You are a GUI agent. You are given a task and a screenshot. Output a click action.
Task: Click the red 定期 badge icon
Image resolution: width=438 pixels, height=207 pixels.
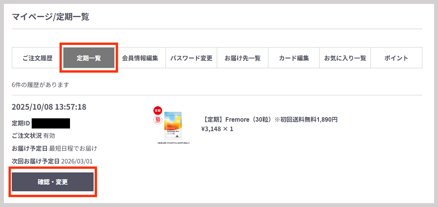pyautogui.click(x=158, y=111)
